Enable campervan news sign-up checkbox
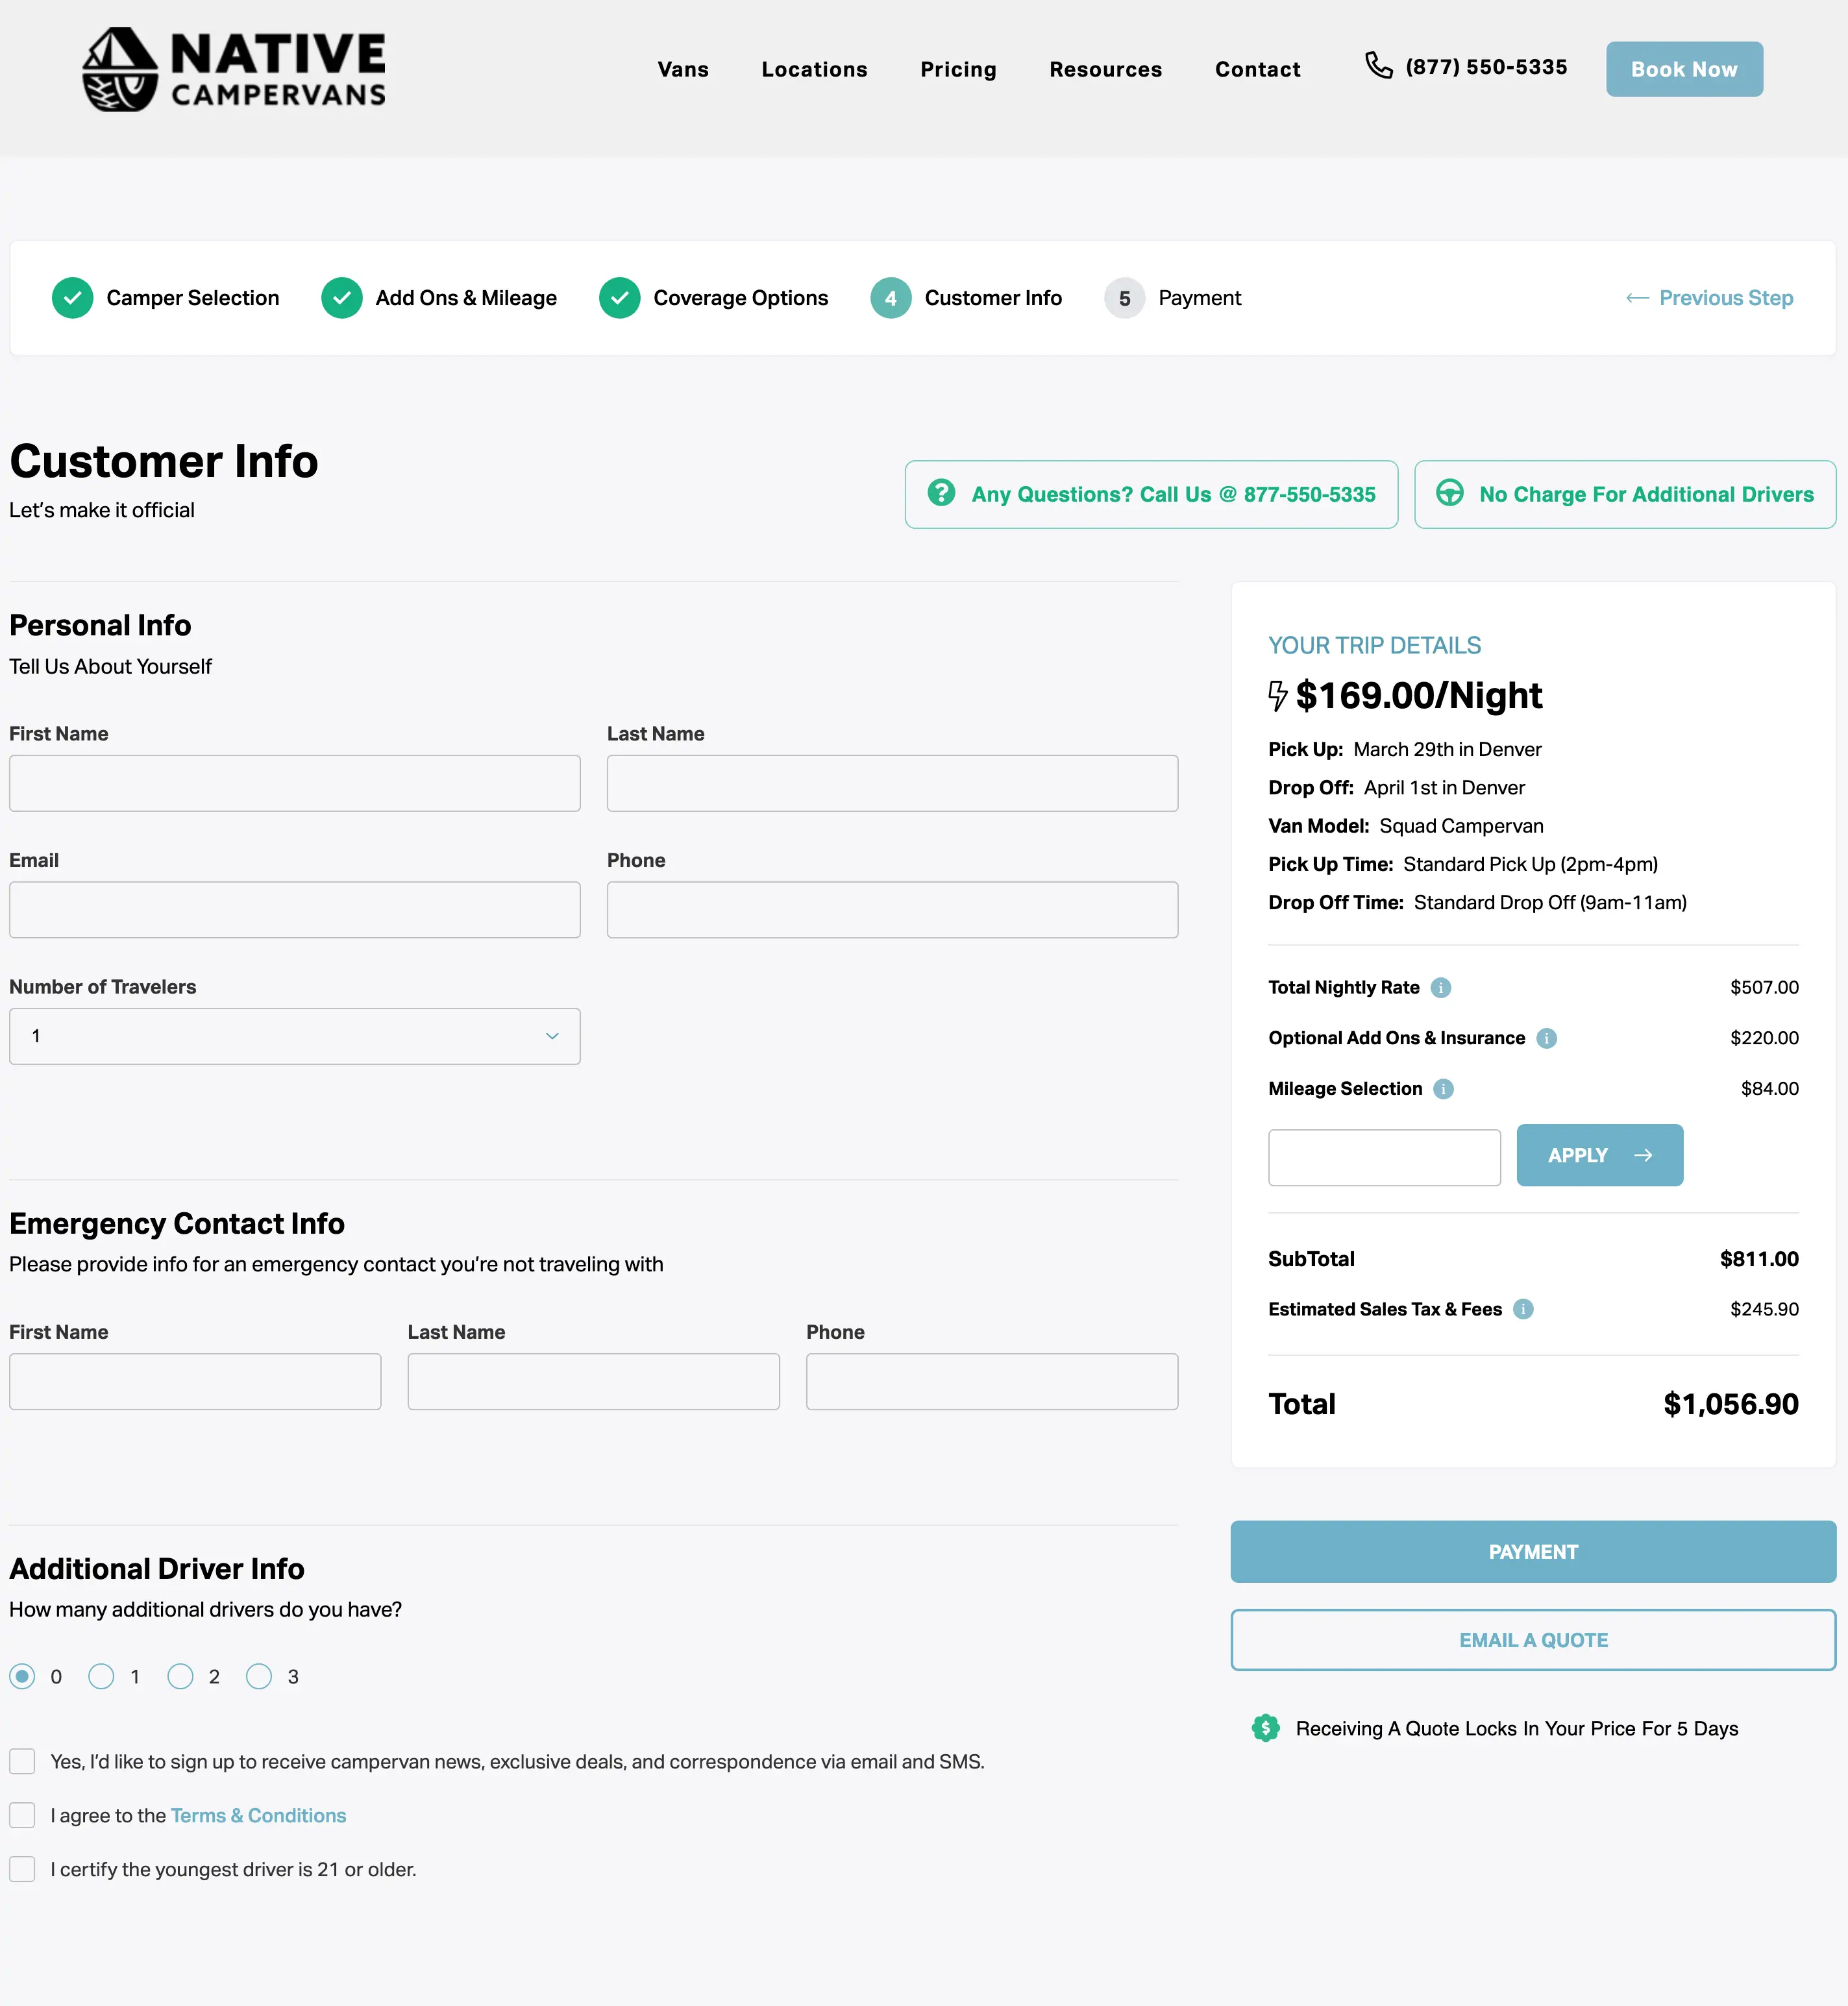This screenshot has width=1848, height=2006. tap(22, 1762)
